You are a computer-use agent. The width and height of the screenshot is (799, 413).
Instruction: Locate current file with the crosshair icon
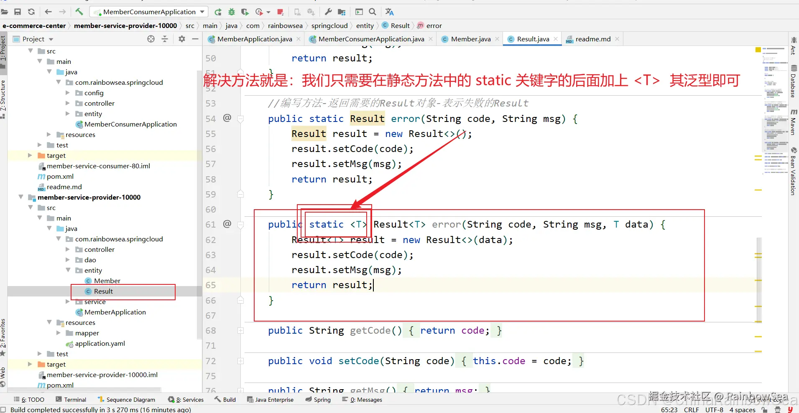pos(151,39)
